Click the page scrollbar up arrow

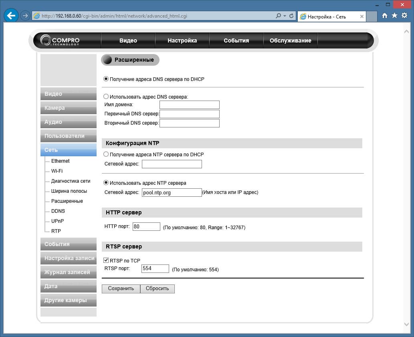407,31
